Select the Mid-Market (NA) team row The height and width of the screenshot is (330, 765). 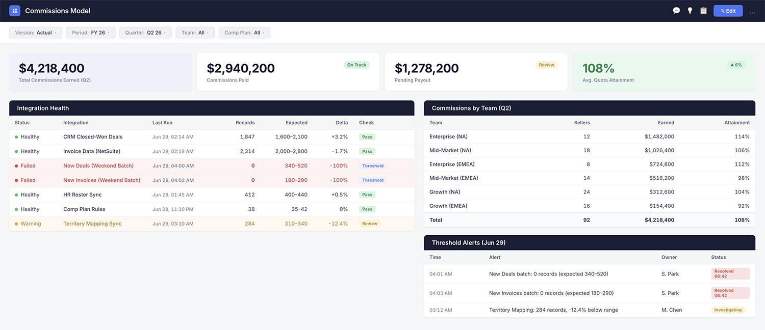pyautogui.click(x=590, y=150)
